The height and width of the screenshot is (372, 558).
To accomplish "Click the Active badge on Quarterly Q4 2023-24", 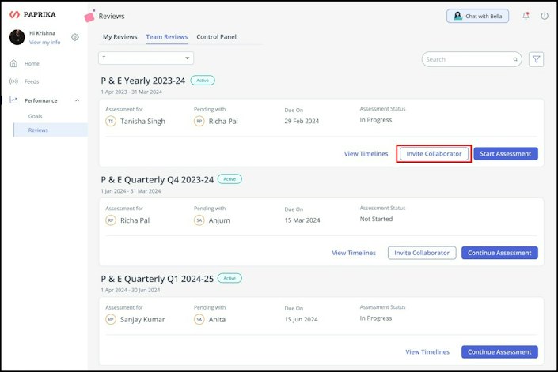I will [x=230, y=179].
